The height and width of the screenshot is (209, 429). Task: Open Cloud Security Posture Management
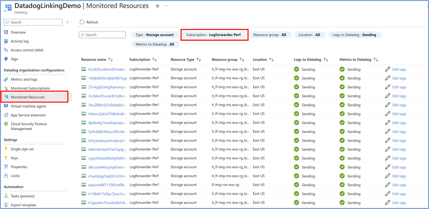[x=29, y=126]
